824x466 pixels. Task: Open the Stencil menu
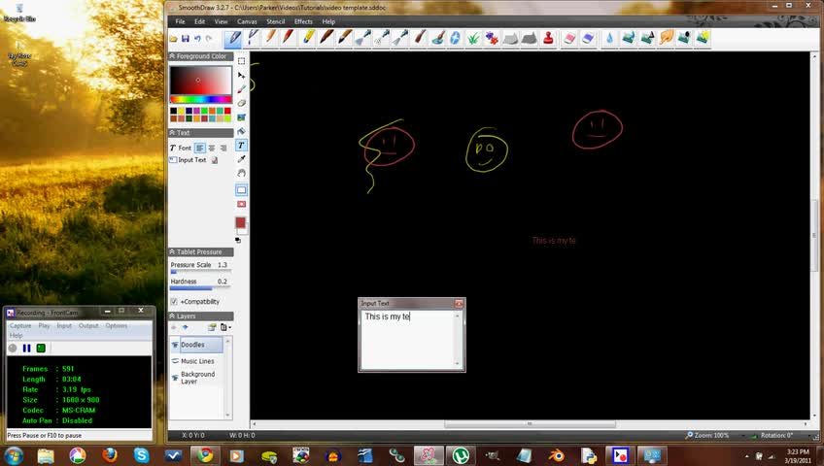click(x=275, y=21)
